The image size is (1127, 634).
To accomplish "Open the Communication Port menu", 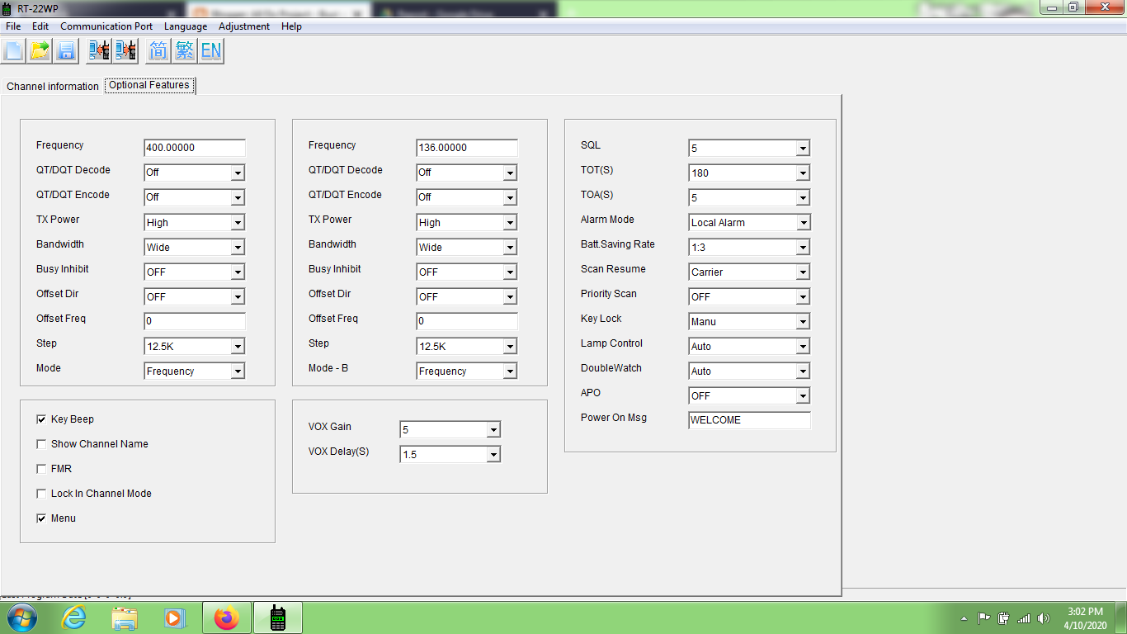I will point(106,26).
